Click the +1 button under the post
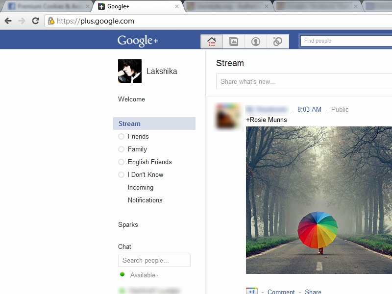 coord(251,291)
